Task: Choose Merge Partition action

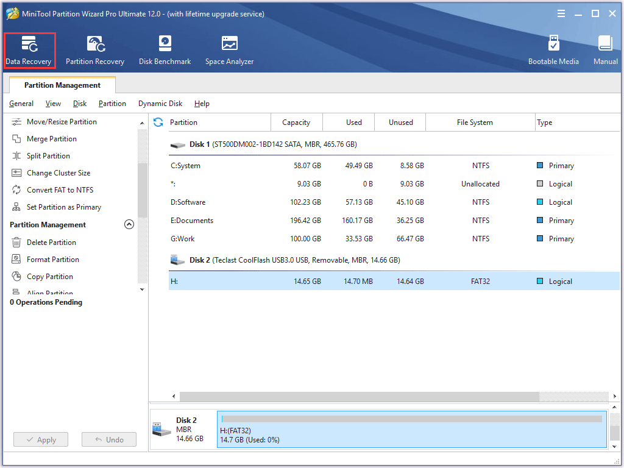Action: click(x=52, y=139)
